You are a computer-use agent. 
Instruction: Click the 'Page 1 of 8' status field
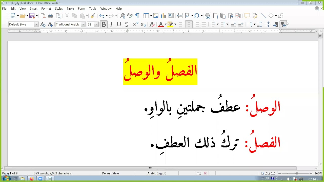point(10,173)
